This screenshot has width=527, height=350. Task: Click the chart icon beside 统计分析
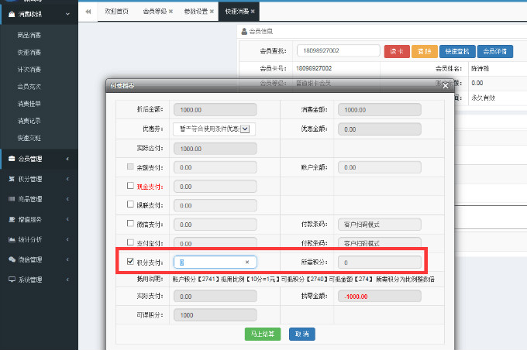click(x=12, y=239)
